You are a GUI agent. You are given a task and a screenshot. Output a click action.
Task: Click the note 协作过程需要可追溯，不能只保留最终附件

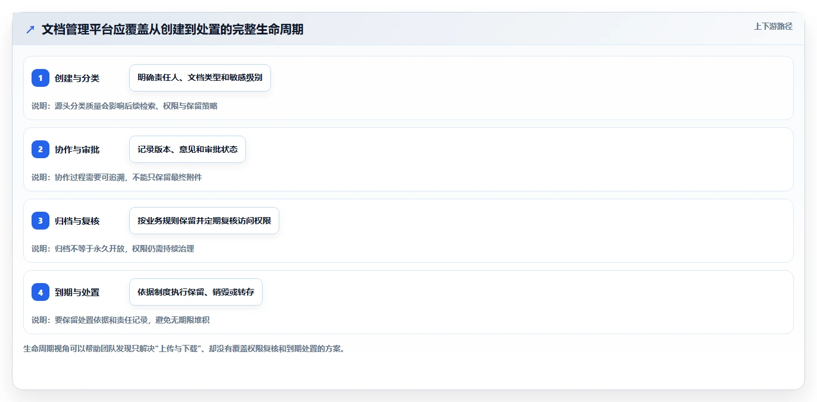pos(117,177)
